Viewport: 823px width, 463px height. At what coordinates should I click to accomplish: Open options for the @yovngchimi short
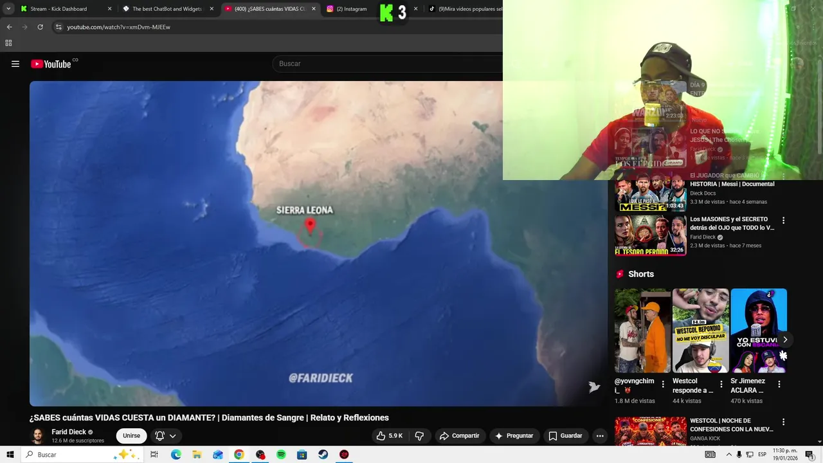pos(663,384)
